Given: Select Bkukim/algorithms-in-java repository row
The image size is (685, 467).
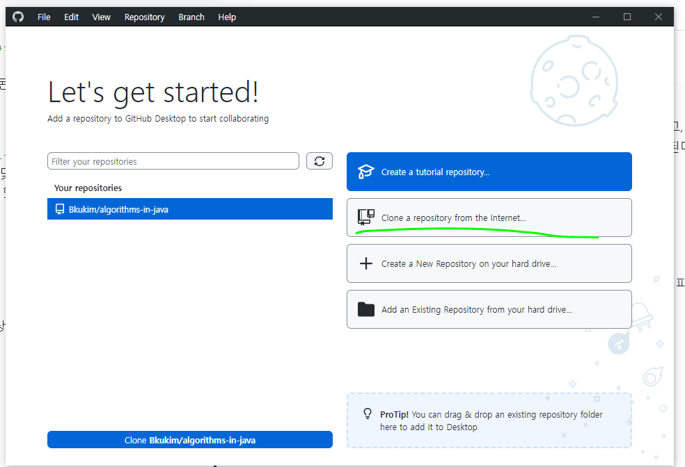Looking at the screenshot, I should [189, 209].
